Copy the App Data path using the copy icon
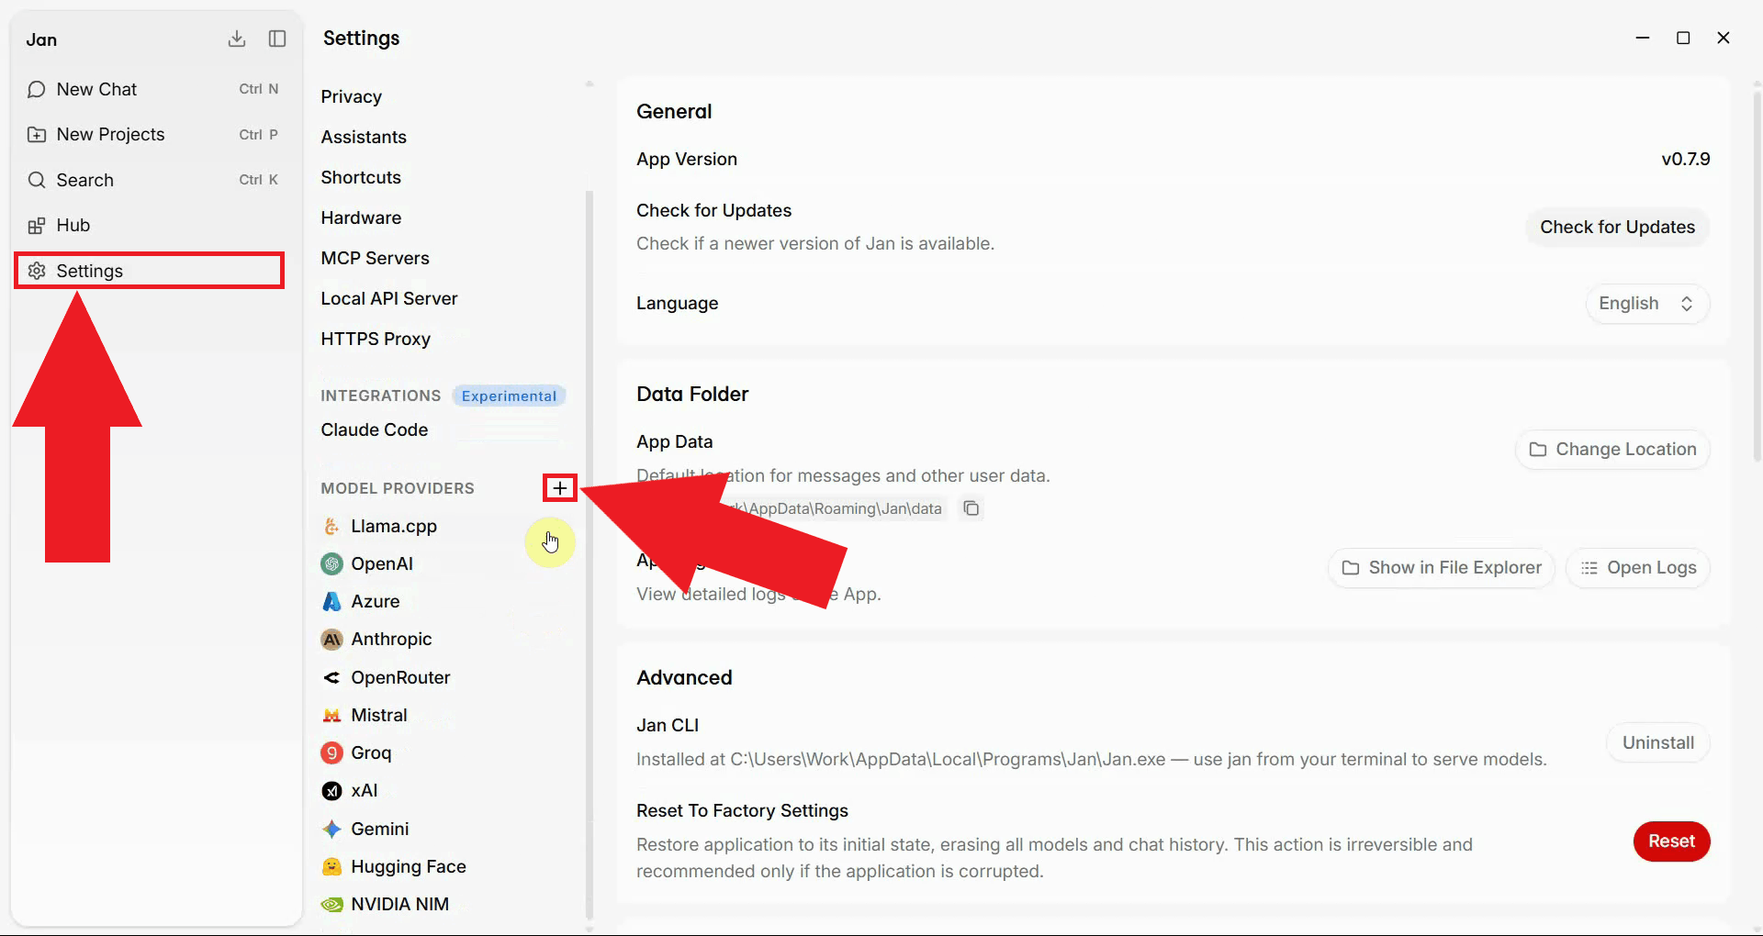The image size is (1763, 936). tap(971, 508)
